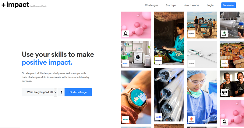
Task: Open the woman with laptop startup thumbnail
Action: point(169,38)
